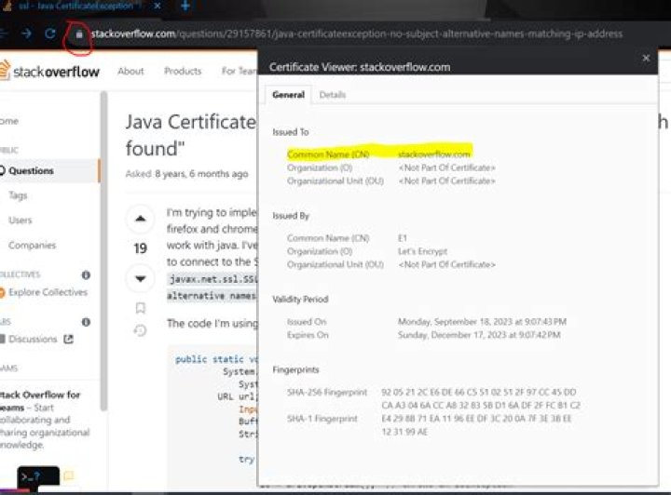The width and height of the screenshot is (671, 495).
Task: Click the Stack Overflow logo
Action: (49, 71)
